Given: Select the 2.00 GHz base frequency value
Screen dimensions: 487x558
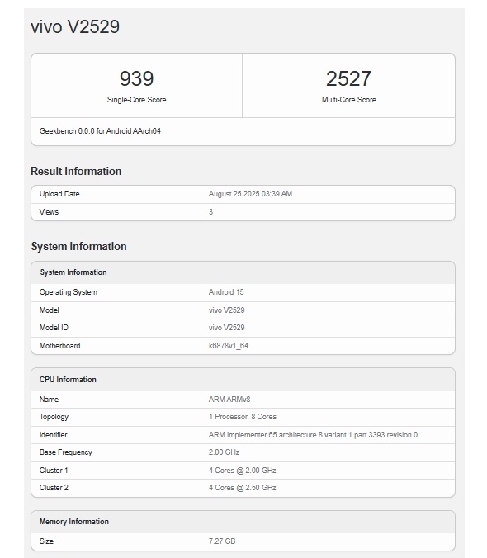Looking at the screenshot, I should coord(225,452).
